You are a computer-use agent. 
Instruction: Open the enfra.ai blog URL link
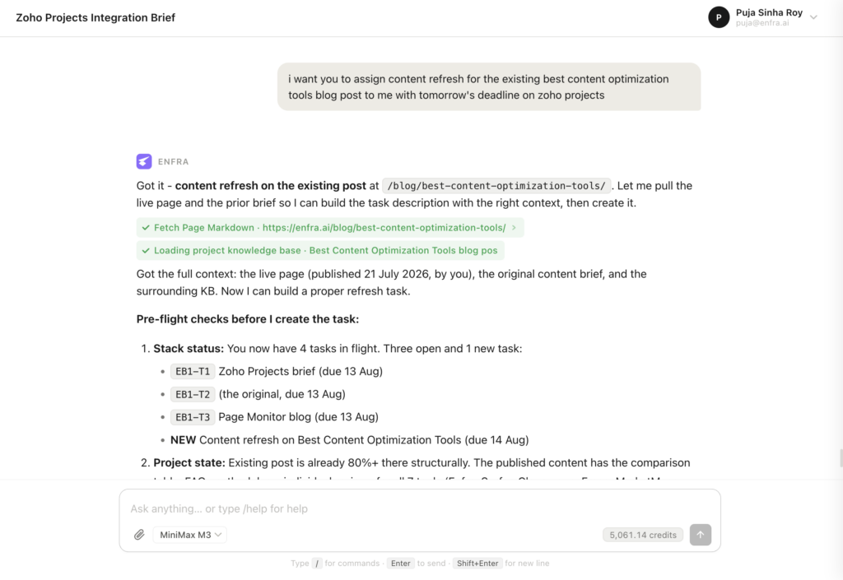click(384, 228)
